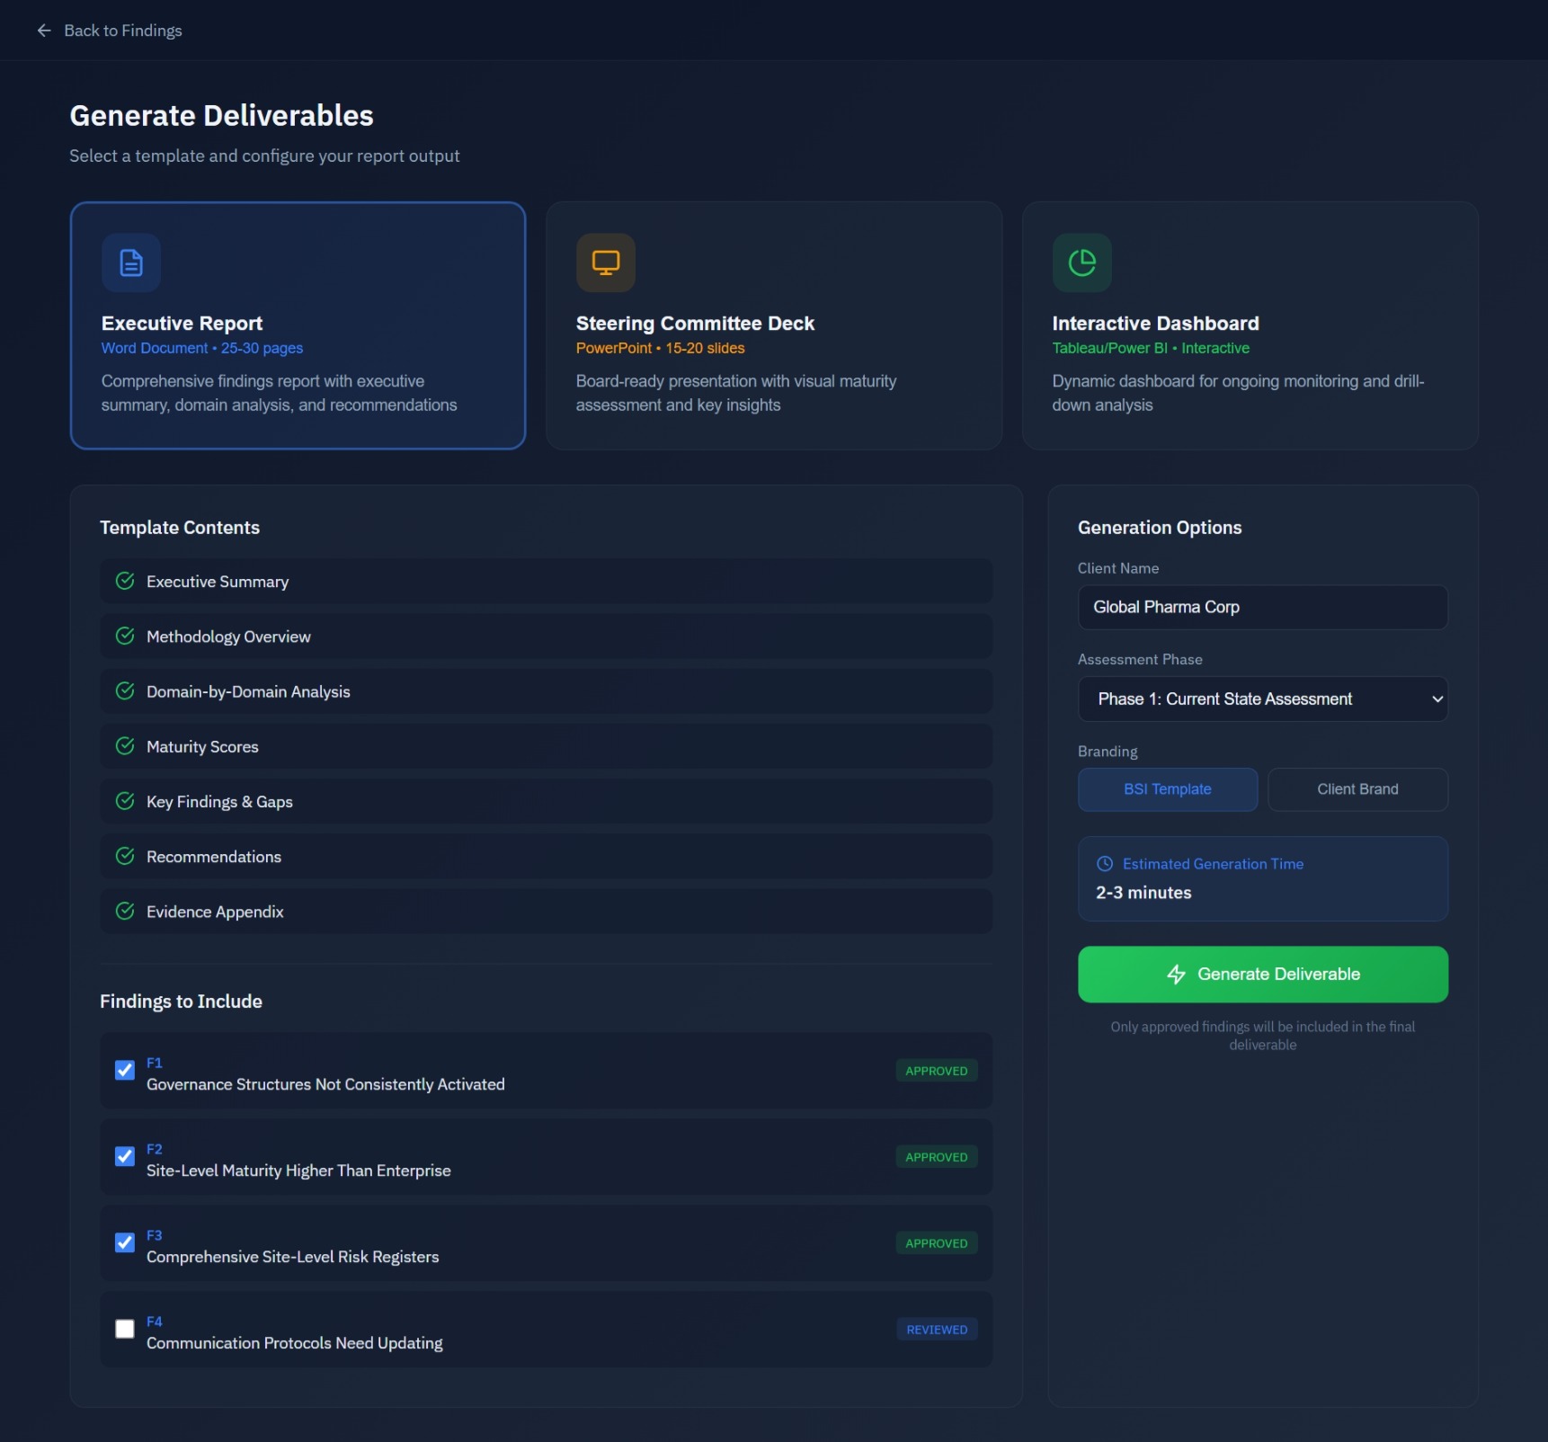Uncheck finding F1 Governance Structures checkbox

pyautogui.click(x=125, y=1070)
